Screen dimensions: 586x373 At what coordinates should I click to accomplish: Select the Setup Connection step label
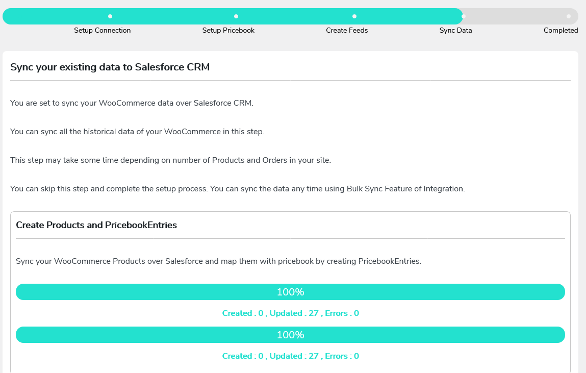102,30
